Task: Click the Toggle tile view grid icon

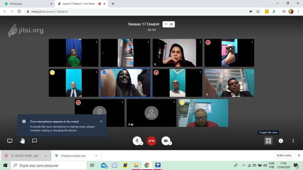Action: (268, 141)
